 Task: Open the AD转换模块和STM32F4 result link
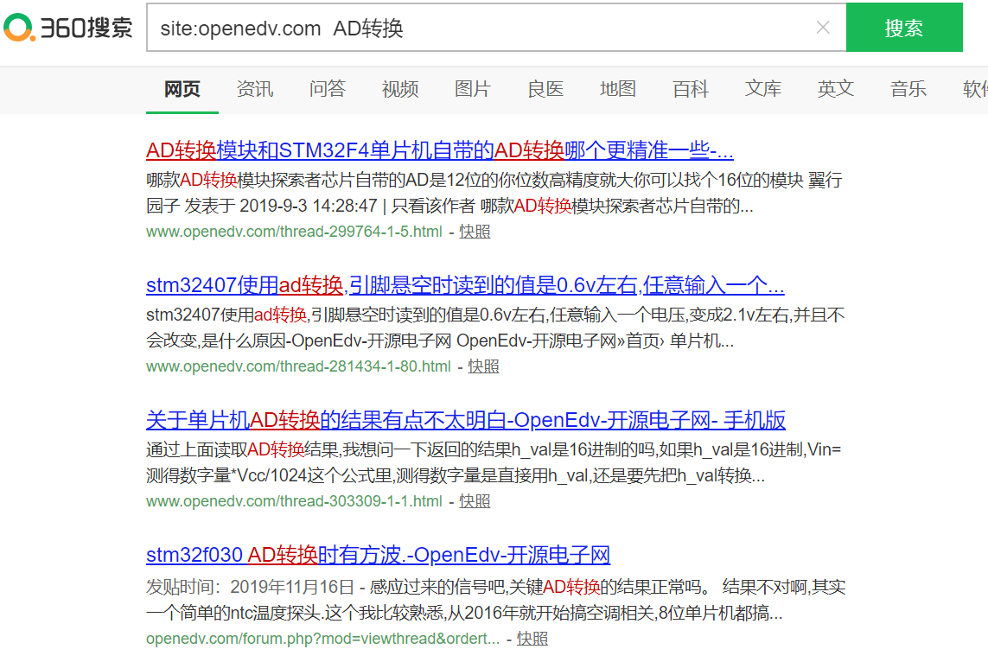[439, 150]
